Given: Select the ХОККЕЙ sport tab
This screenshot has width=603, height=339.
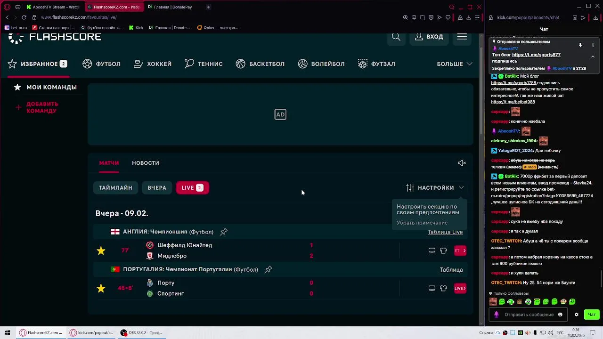Looking at the screenshot, I should click(x=153, y=64).
